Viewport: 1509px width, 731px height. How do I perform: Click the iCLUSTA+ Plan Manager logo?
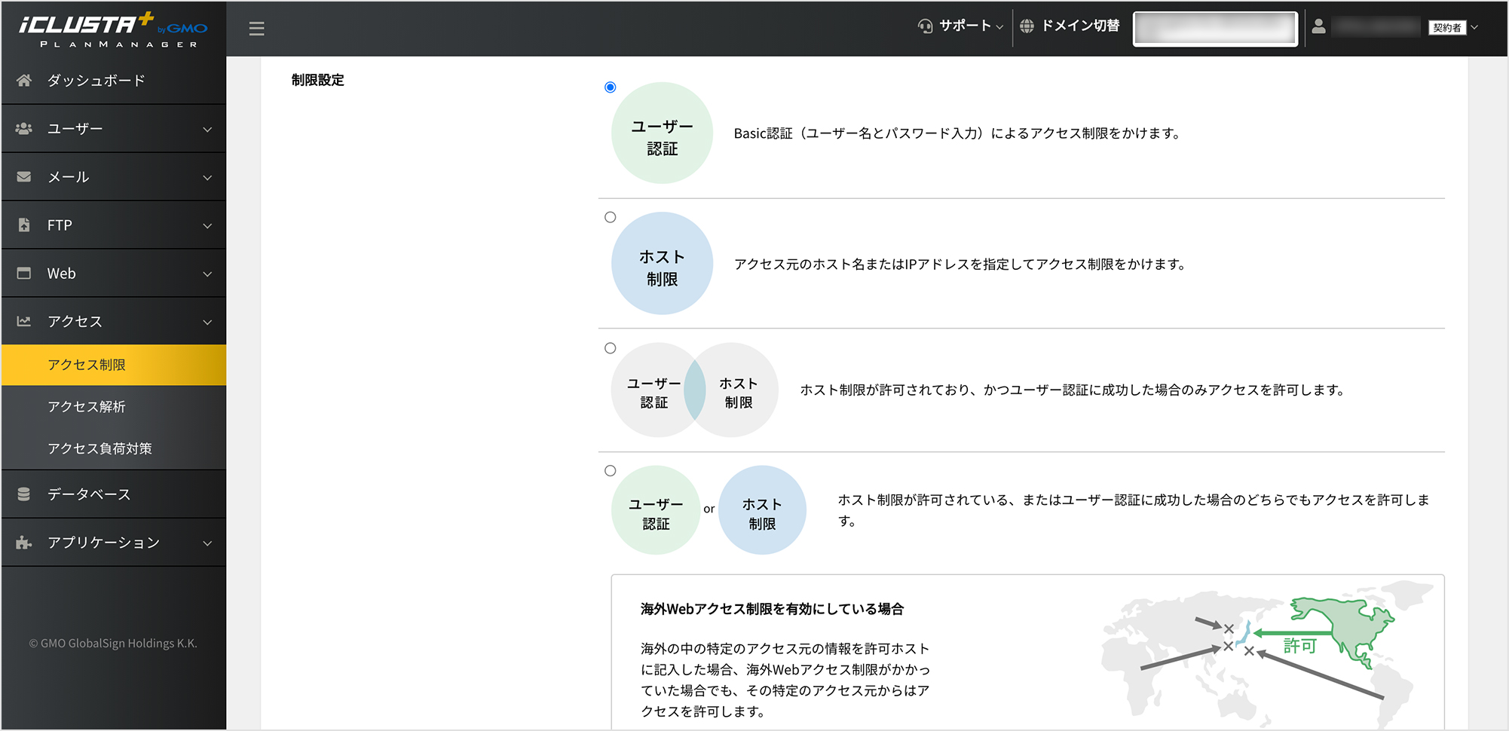(x=113, y=29)
